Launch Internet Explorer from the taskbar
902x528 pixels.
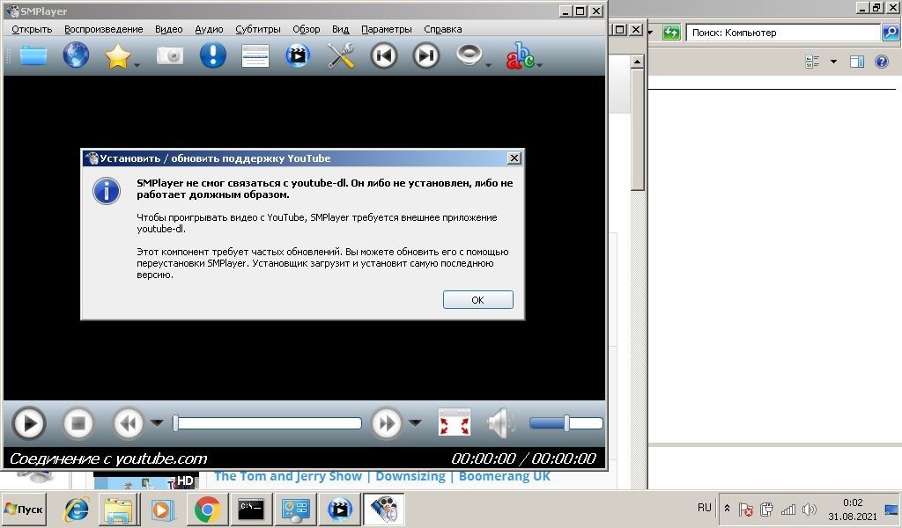(x=76, y=510)
